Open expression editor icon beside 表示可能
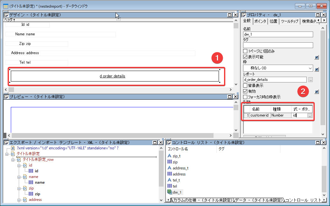 pyautogui.click(x=317, y=57)
